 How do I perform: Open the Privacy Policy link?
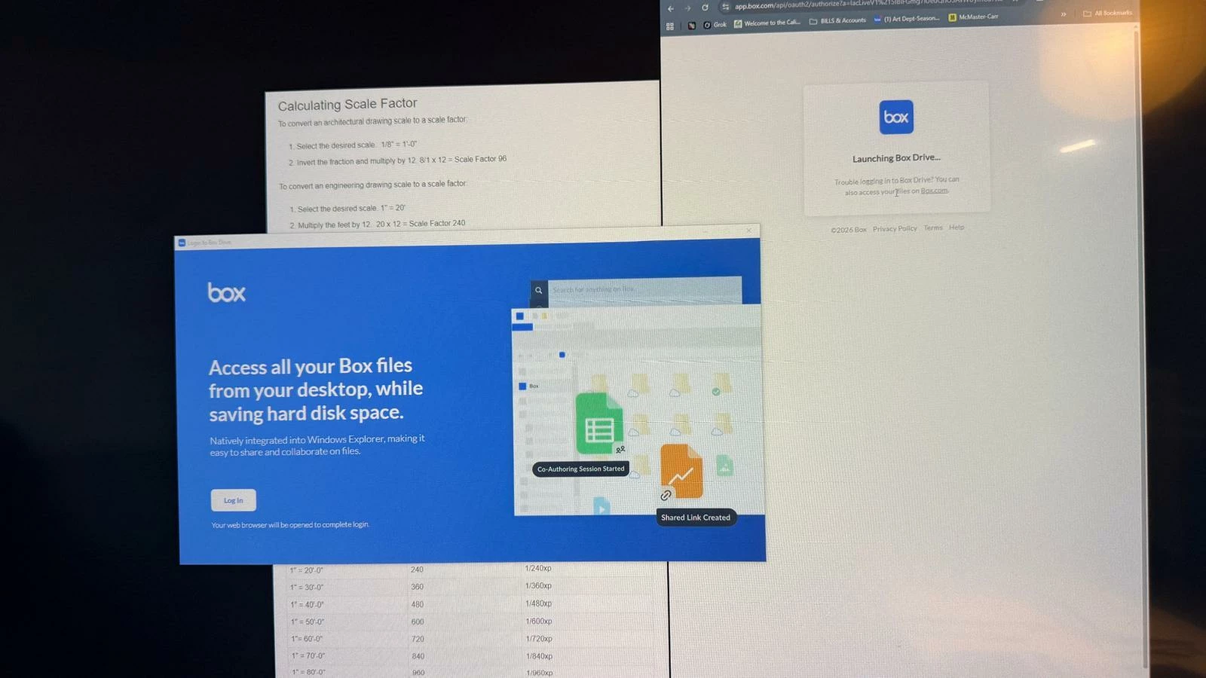895,229
